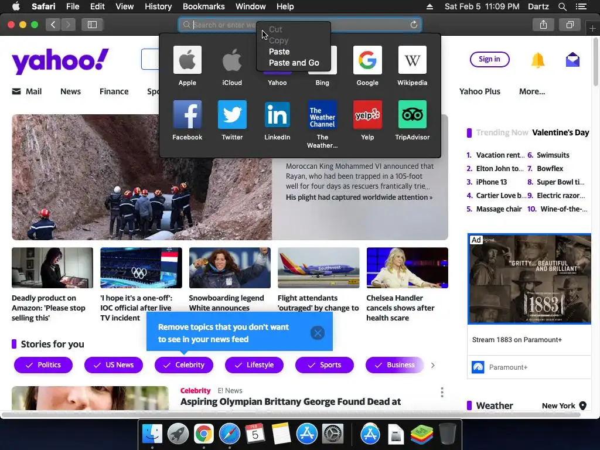The height and width of the screenshot is (450, 600).
Task: Launch Google Chrome from the Dock
Action: pos(203,434)
